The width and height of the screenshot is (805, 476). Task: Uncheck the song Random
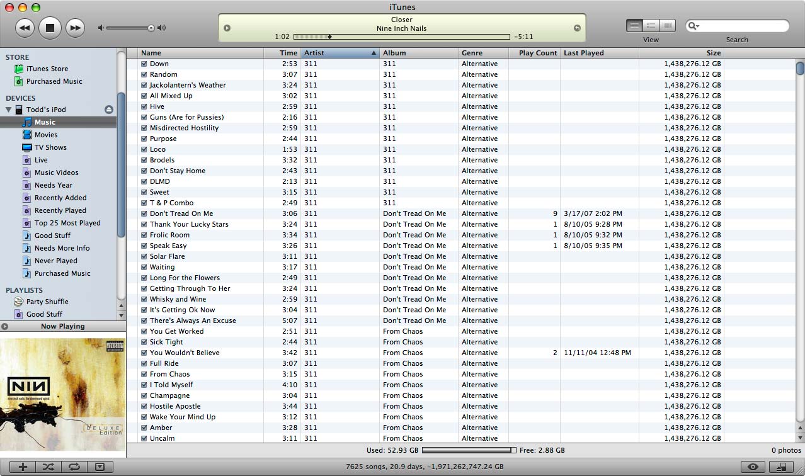tap(144, 74)
